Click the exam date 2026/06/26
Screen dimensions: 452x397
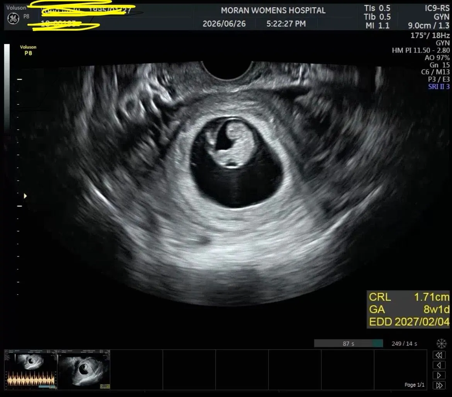224,24
